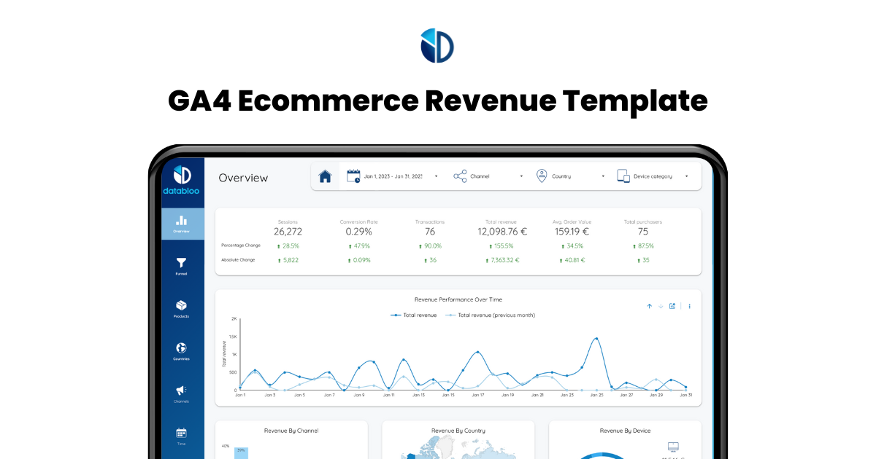Open the chart's three-dot options menu
The height and width of the screenshot is (459, 876).
[689, 306]
